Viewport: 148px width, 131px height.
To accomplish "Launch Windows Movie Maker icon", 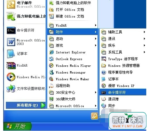I will (x=51, y=79).
